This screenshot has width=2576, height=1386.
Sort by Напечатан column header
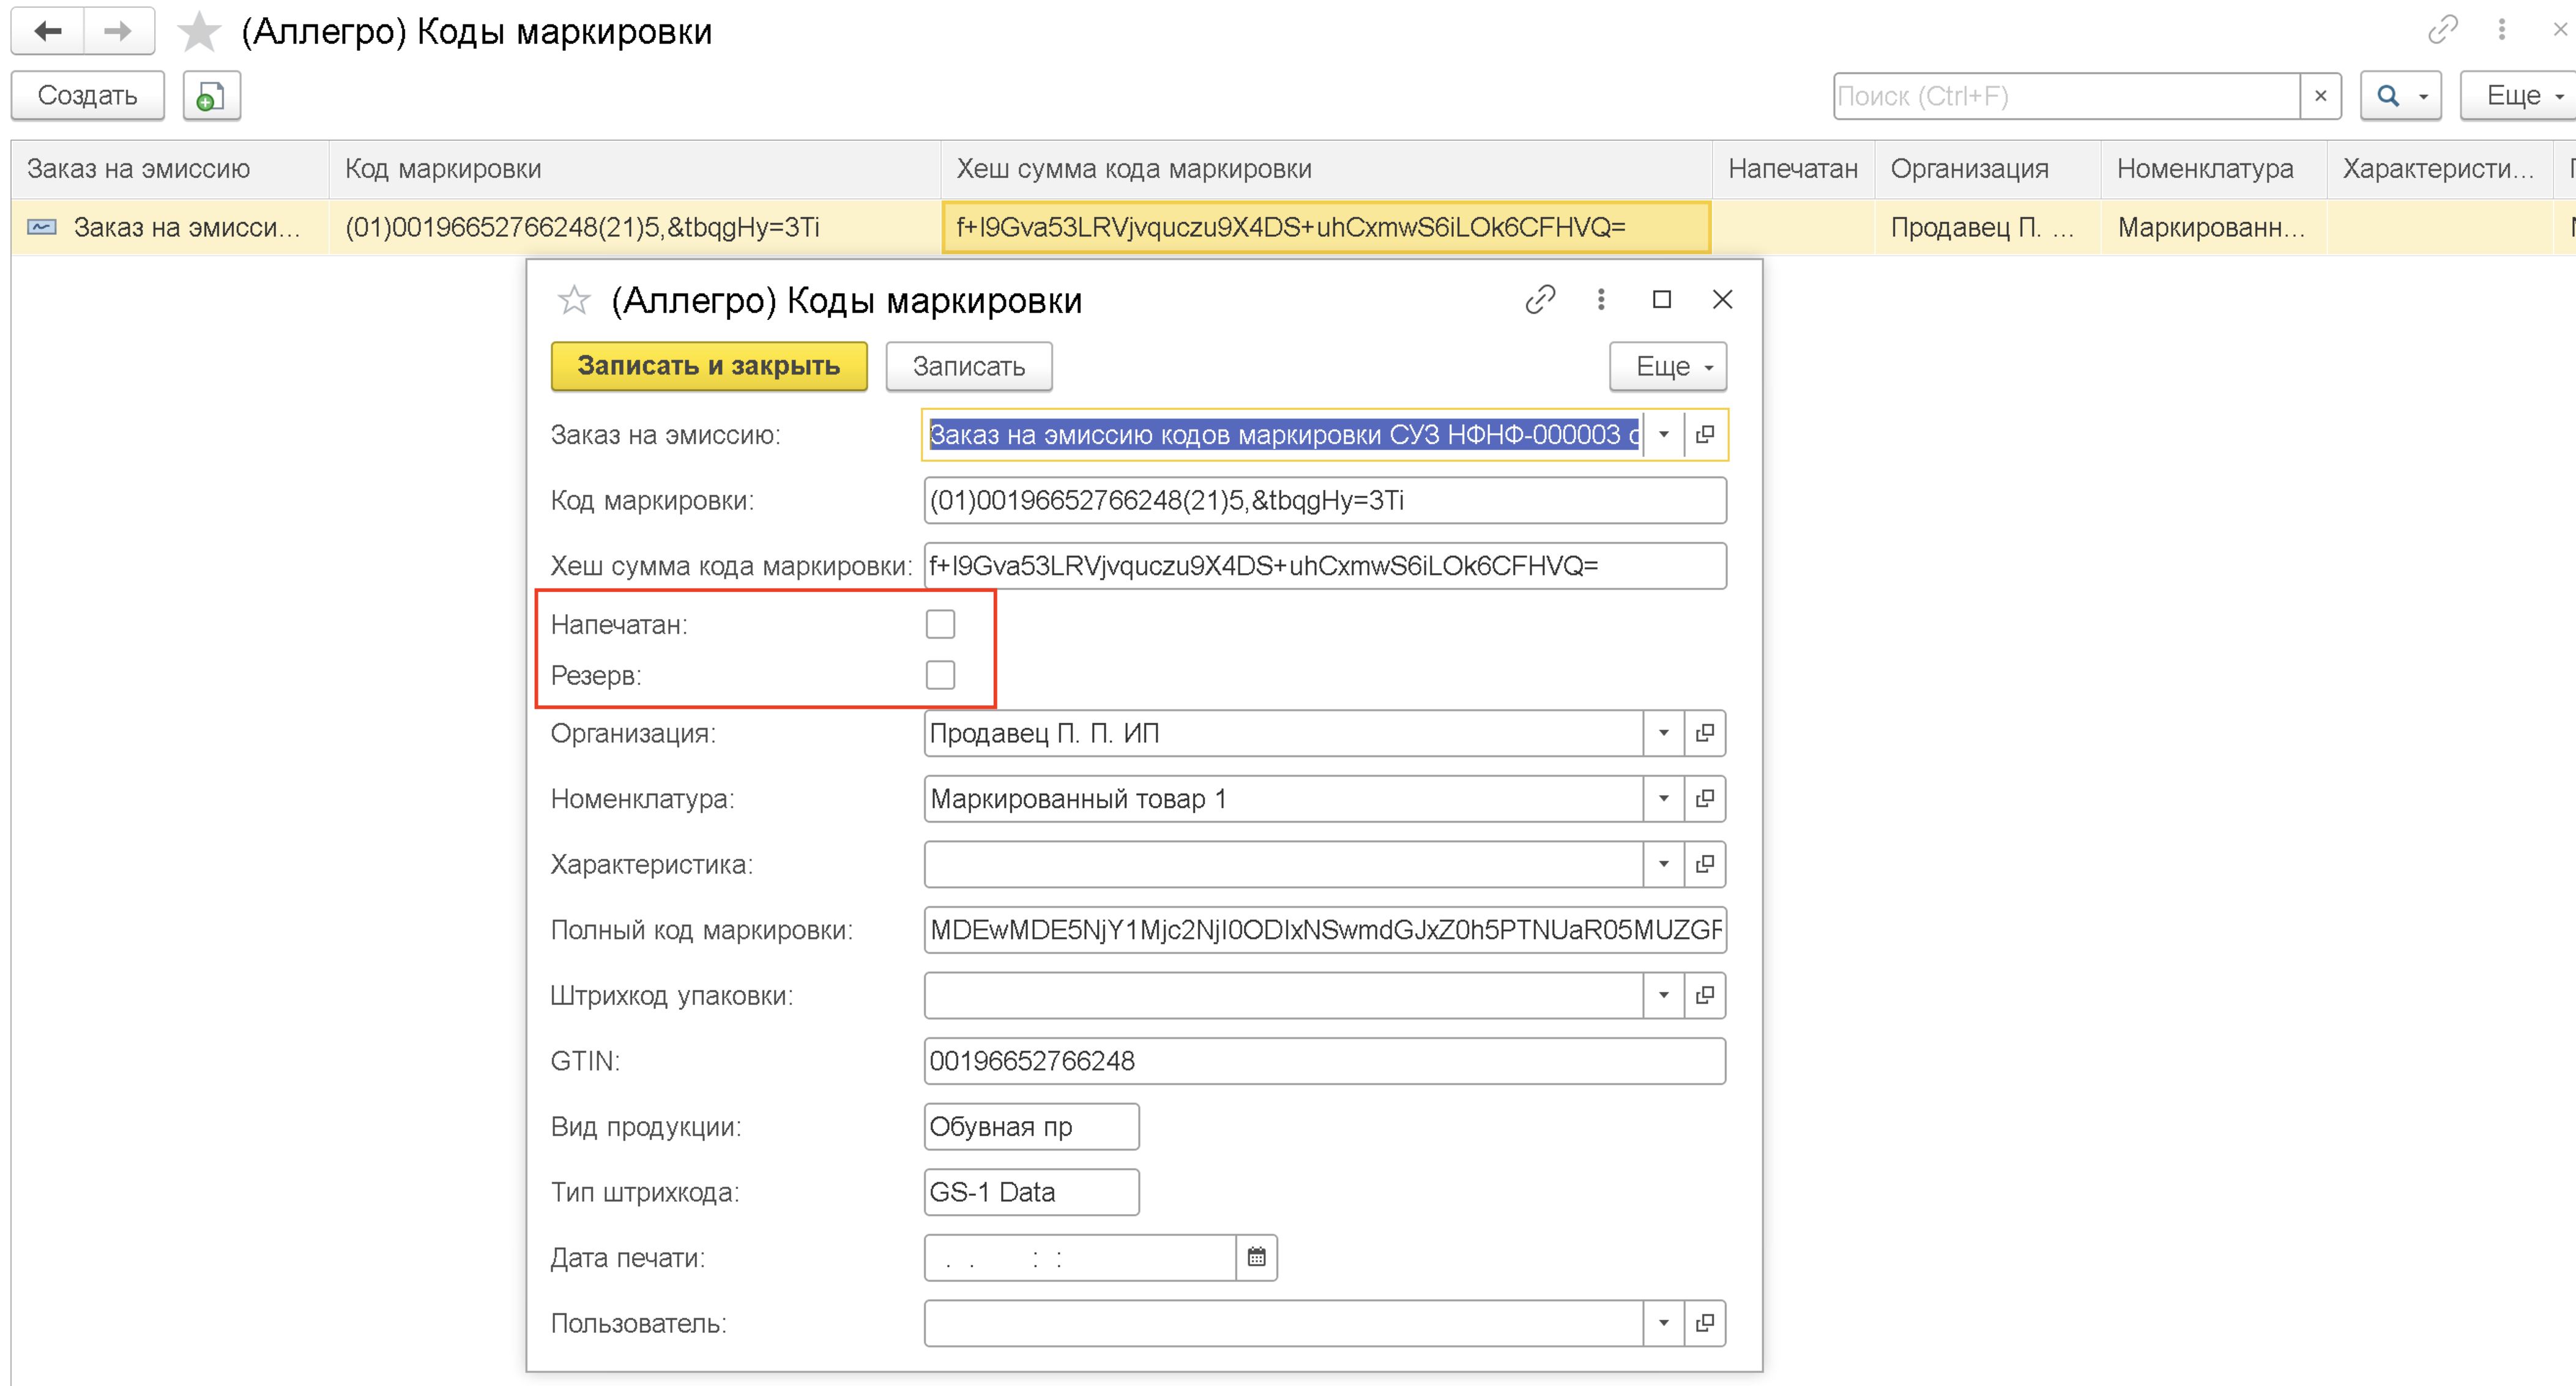(x=1793, y=169)
